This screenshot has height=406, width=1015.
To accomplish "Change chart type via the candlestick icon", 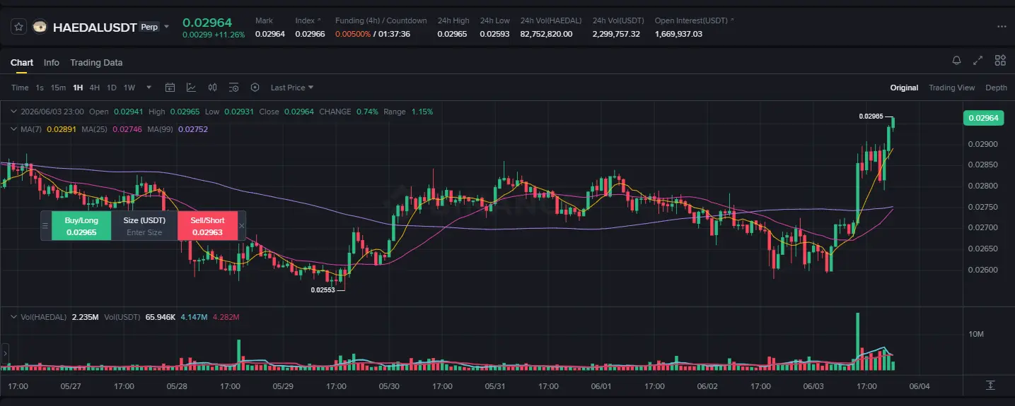I will click(x=212, y=88).
